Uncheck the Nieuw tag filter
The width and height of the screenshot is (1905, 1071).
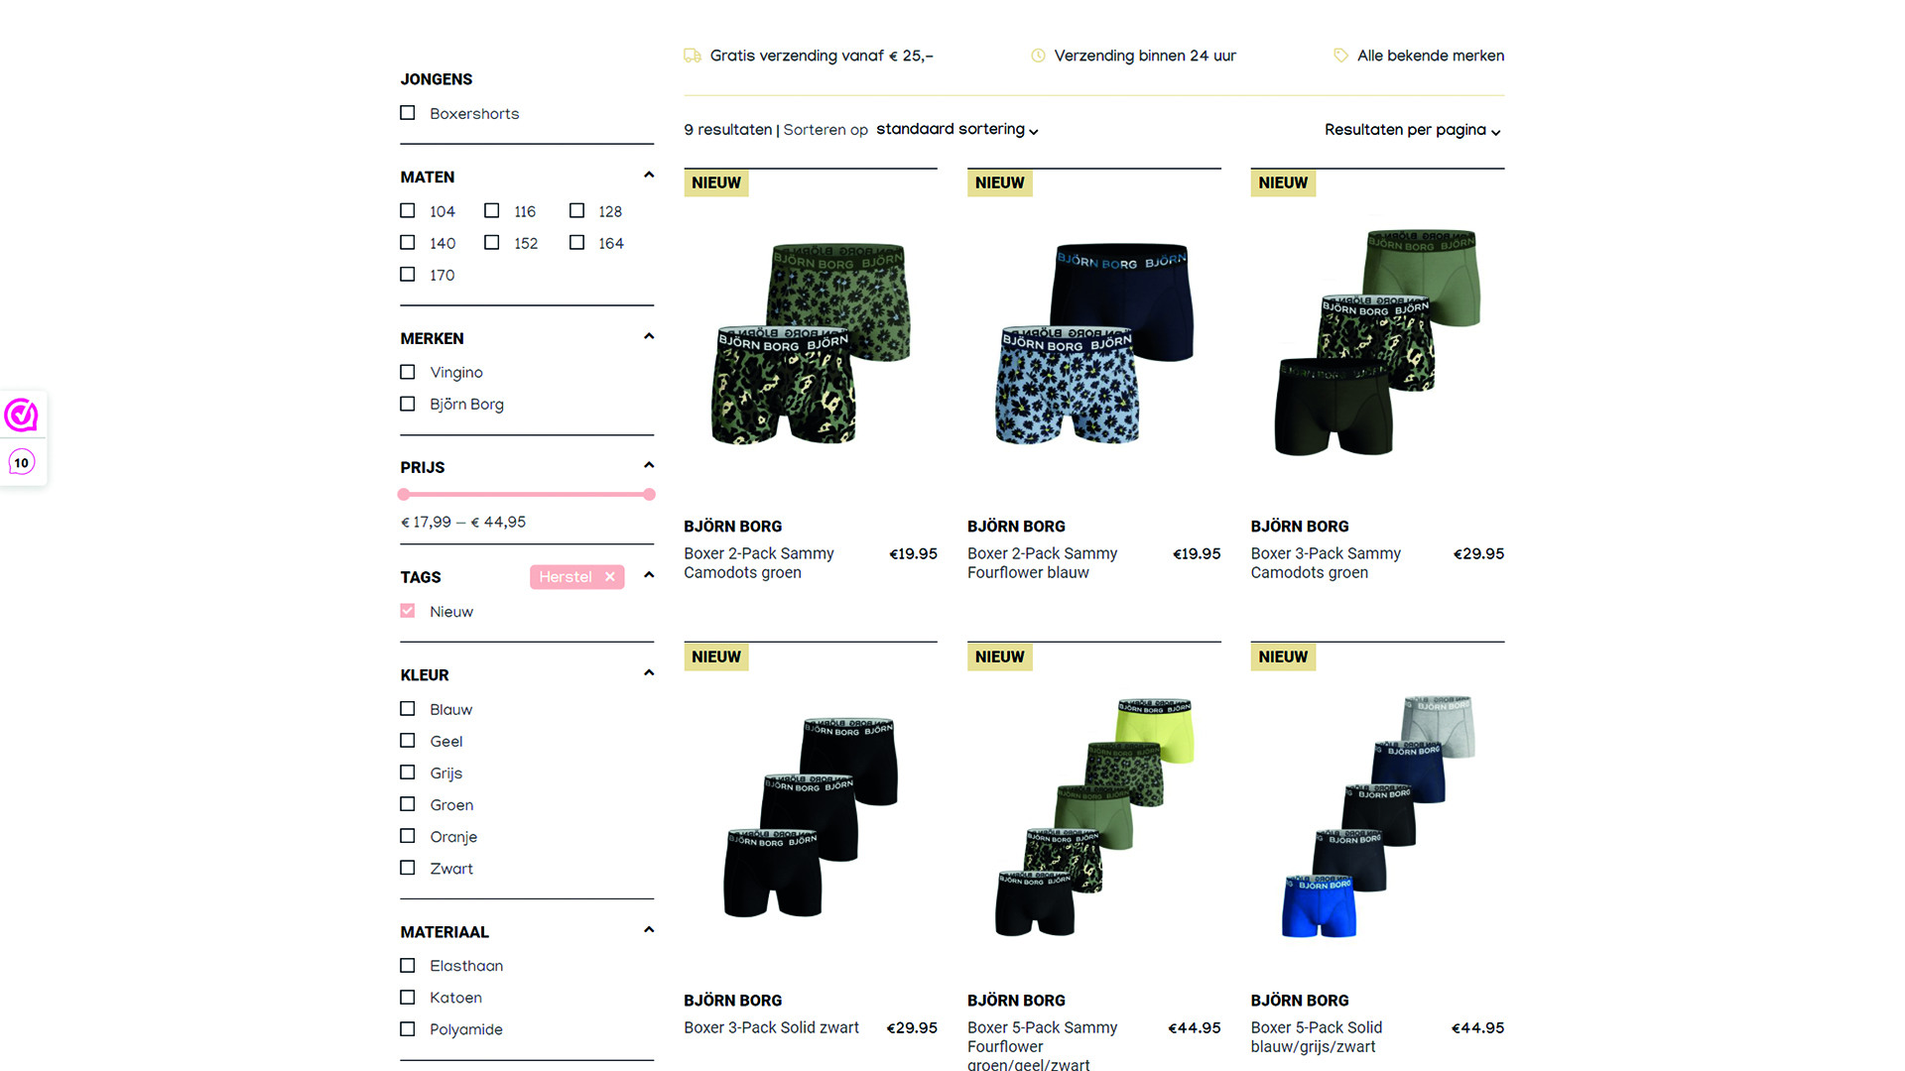point(407,611)
